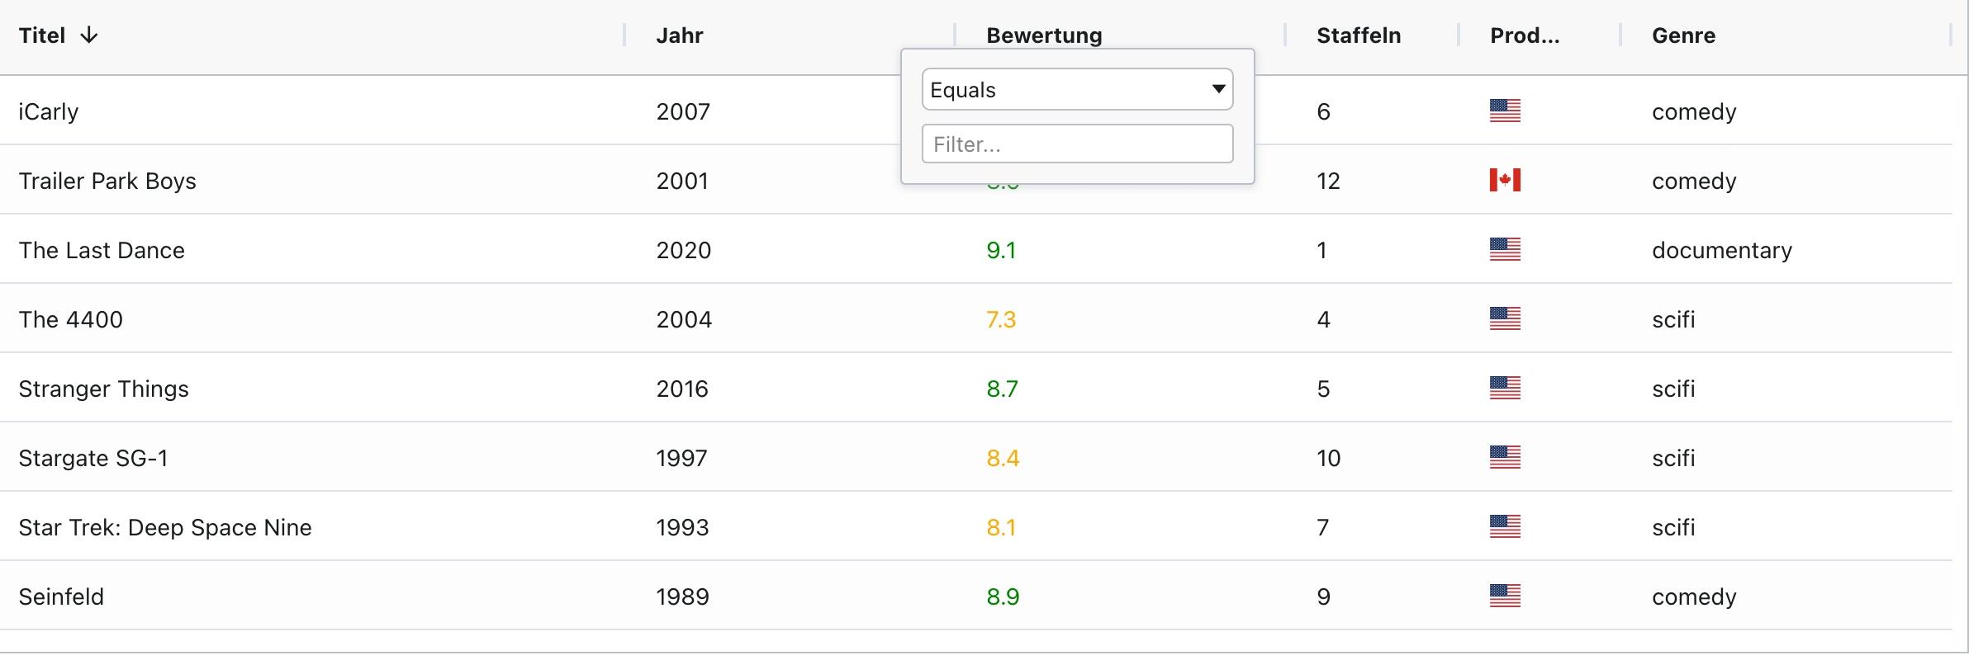Click the Bewertung column header
The height and width of the screenshot is (660, 1969).
1044,35
